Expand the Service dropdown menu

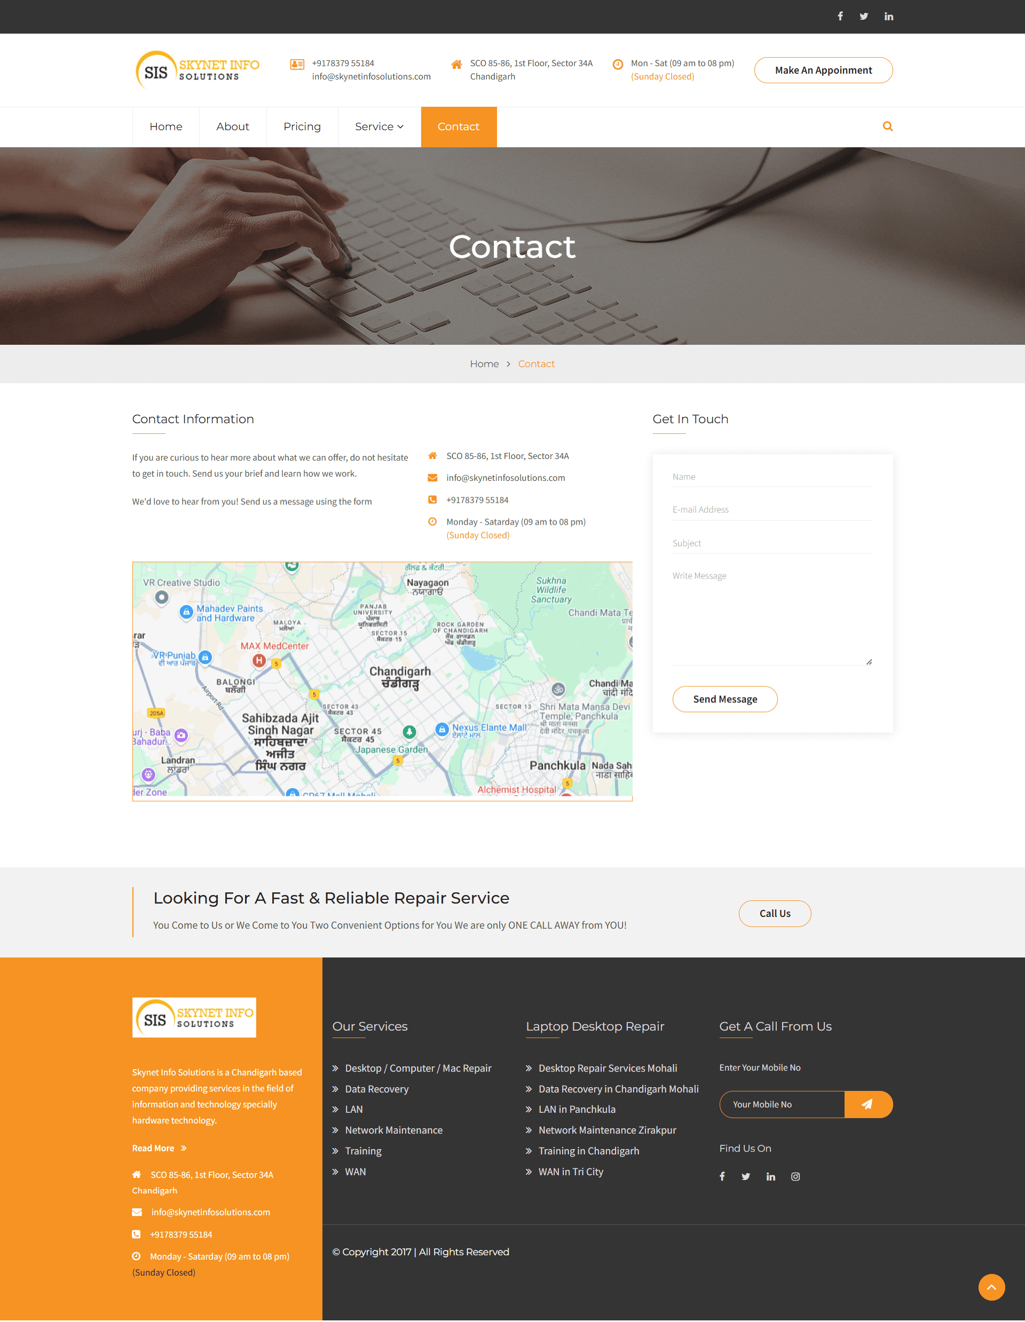(x=379, y=126)
